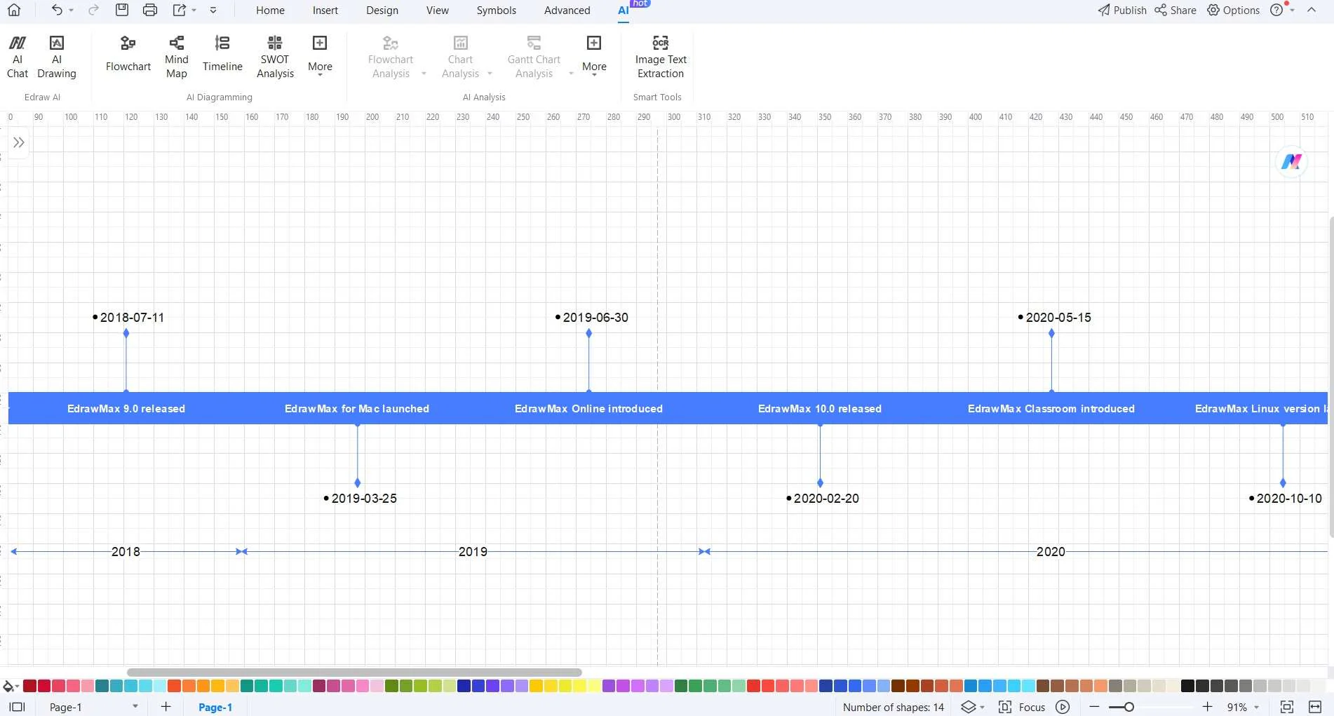Expand More under AI Analysis
This screenshot has width=1334, height=716.
pos(594,55)
